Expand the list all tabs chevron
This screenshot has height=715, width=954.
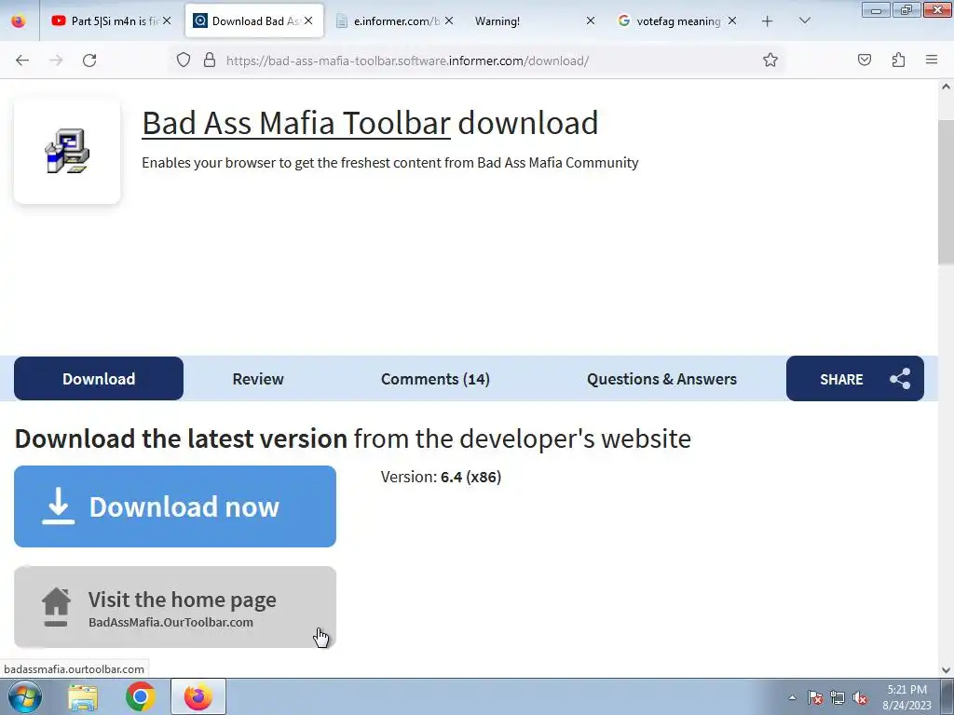pyautogui.click(x=804, y=21)
